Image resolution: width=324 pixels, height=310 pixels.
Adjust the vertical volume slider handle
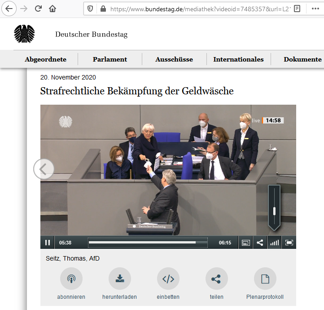(274, 211)
